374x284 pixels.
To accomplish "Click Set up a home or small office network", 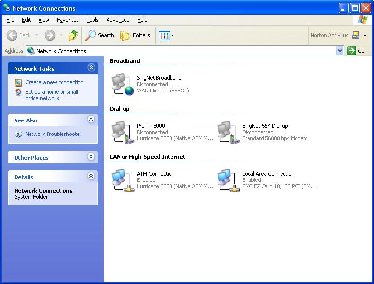I will coord(51,95).
